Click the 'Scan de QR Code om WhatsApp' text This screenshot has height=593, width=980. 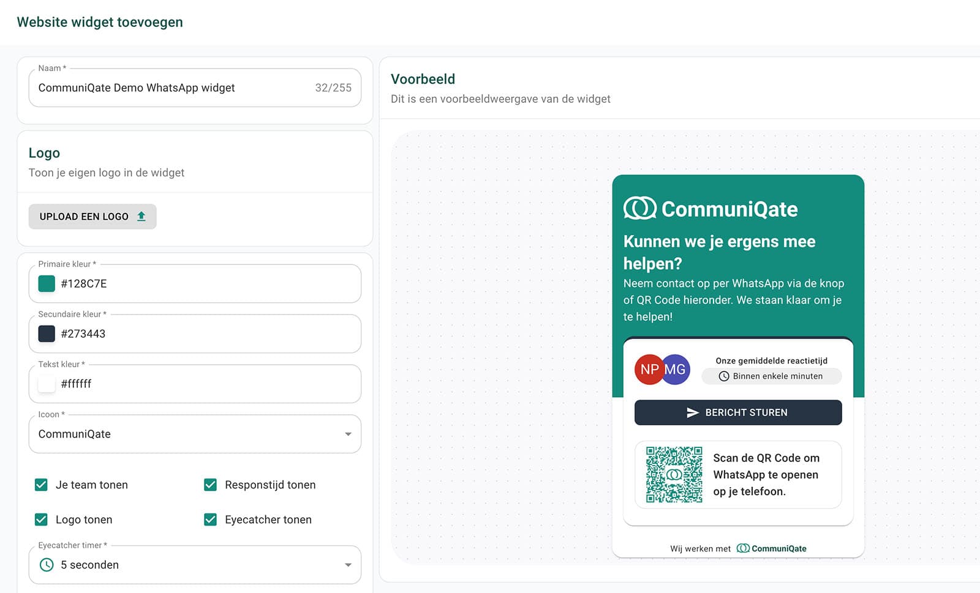766,474
